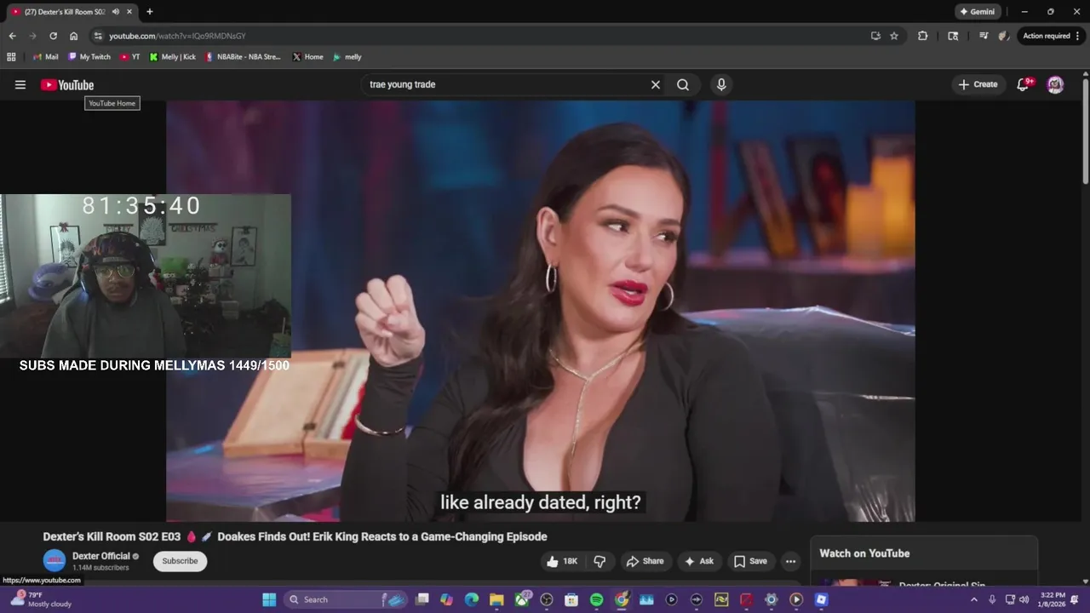The image size is (1090, 613).
Task: Open Spotify from the taskbar
Action: click(596, 599)
